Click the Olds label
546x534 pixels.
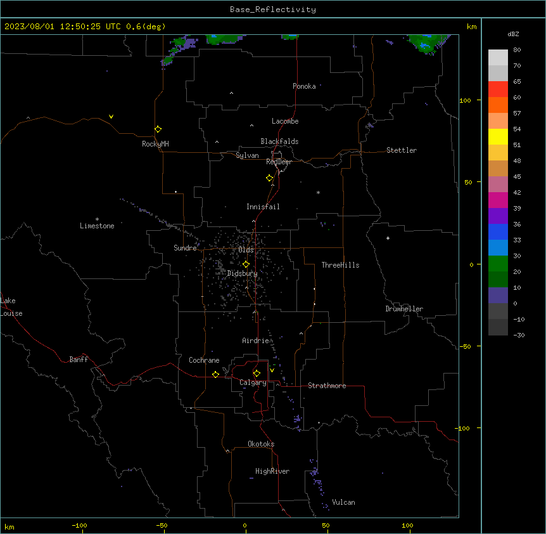[x=246, y=250]
